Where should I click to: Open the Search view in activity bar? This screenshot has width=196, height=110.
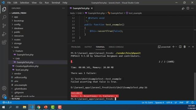[4, 17]
